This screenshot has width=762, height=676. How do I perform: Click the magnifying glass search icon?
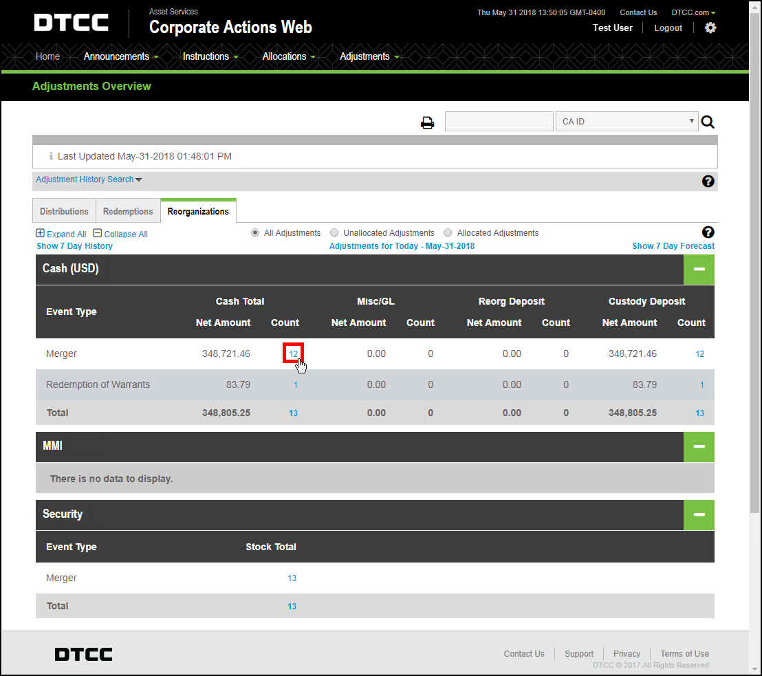pyautogui.click(x=708, y=122)
